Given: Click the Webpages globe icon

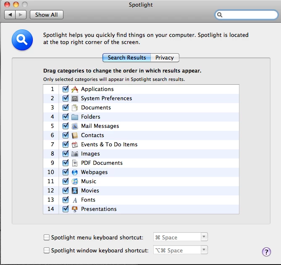Looking at the screenshot, I should tap(75, 172).
